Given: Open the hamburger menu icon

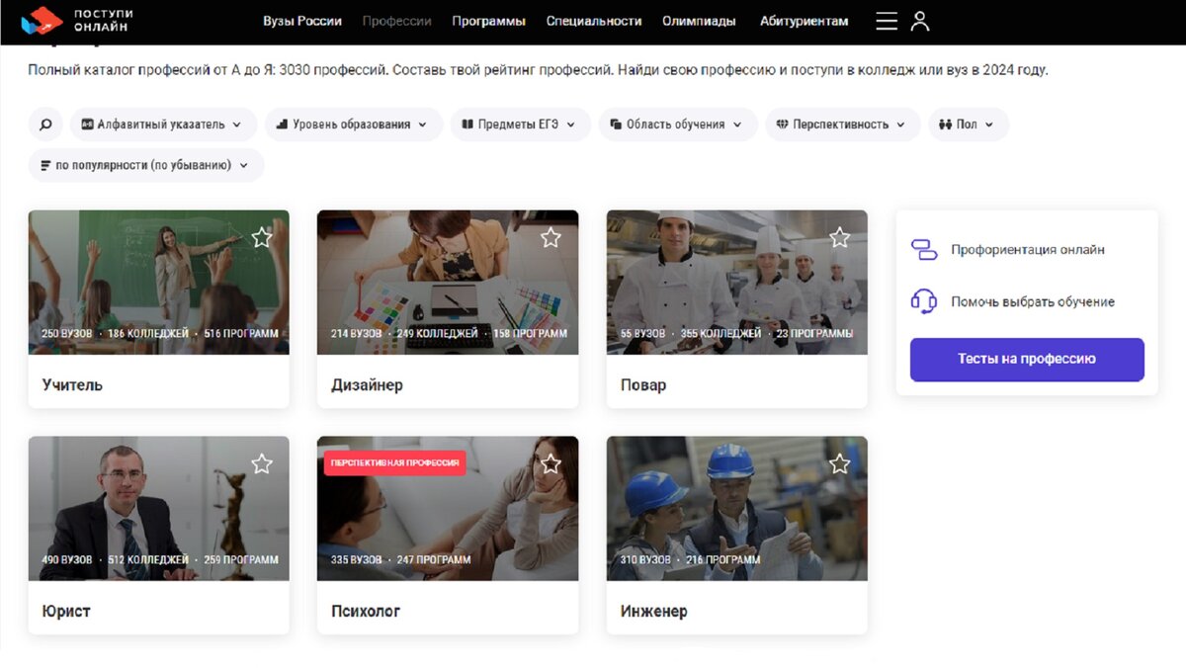Looking at the screenshot, I should point(887,21).
